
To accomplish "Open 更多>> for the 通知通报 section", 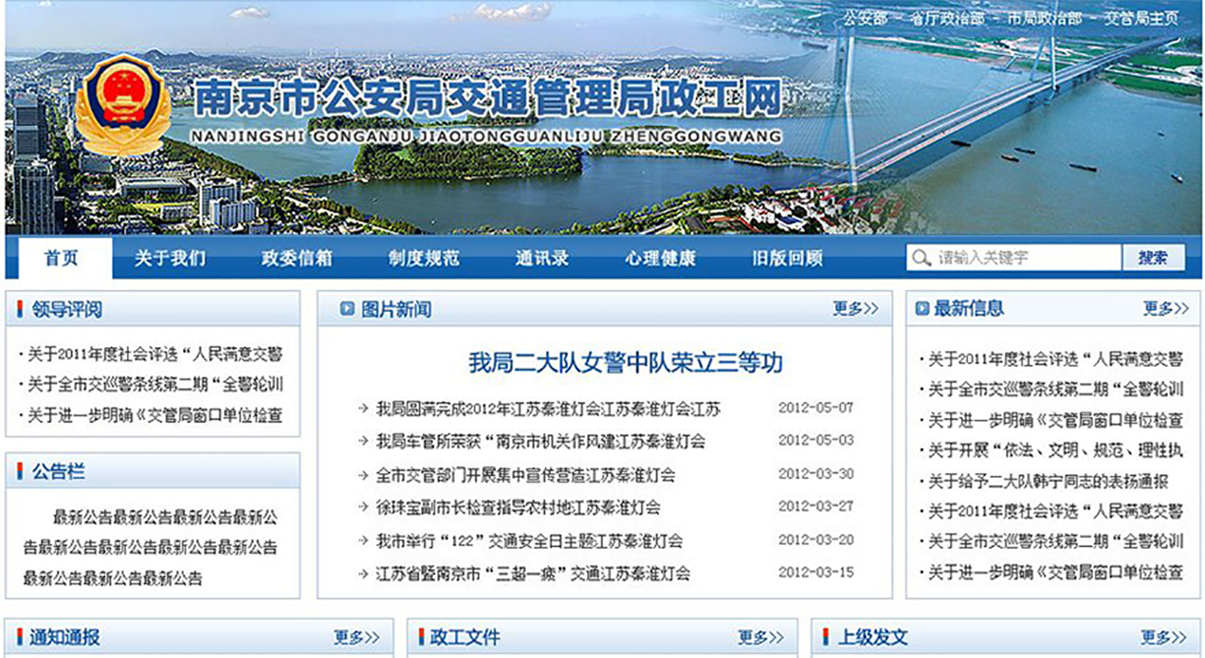I will [357, 638].
